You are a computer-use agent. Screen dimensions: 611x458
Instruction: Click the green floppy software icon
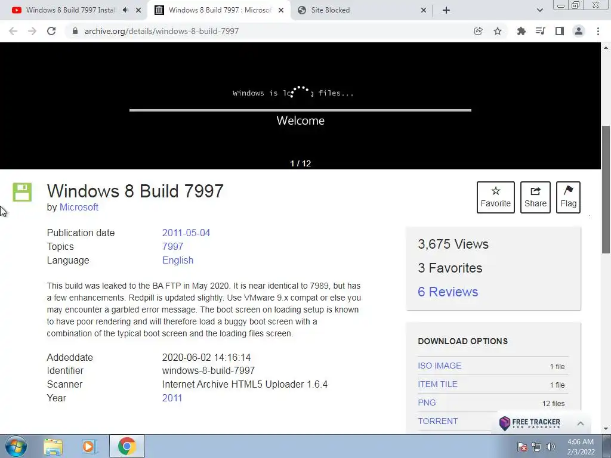click(x=22, y=192)
